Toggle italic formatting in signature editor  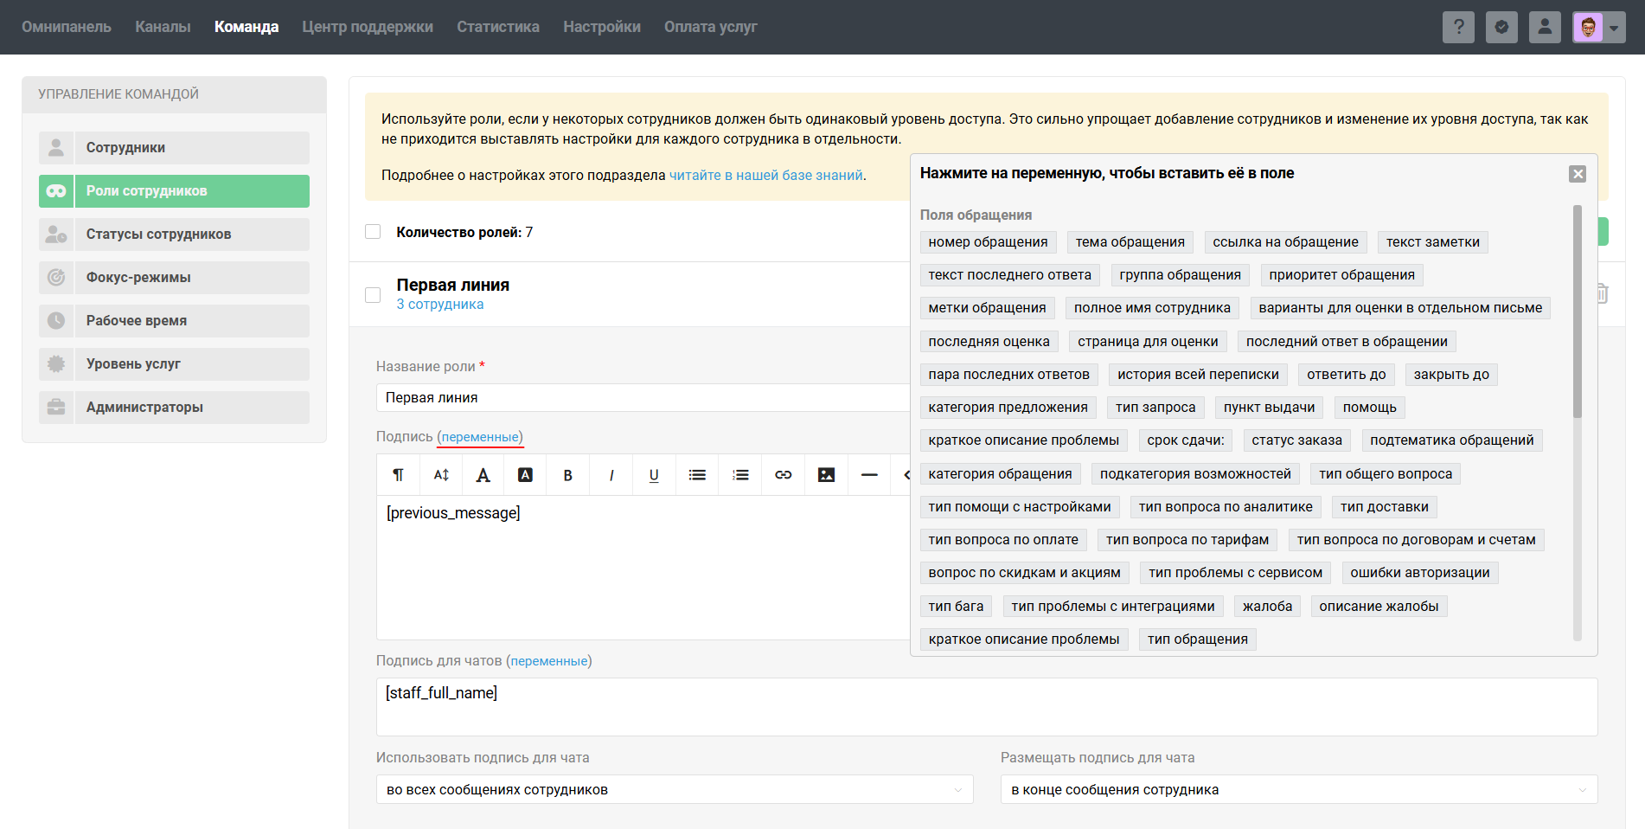pos(611,475)
